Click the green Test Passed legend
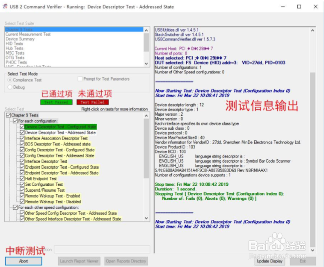 [x=56, y=102]
